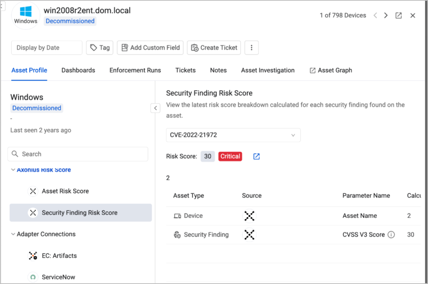Open the Notes tab
Screen dimensions: 428x284
pyautogui.click(x=218, y=70)
